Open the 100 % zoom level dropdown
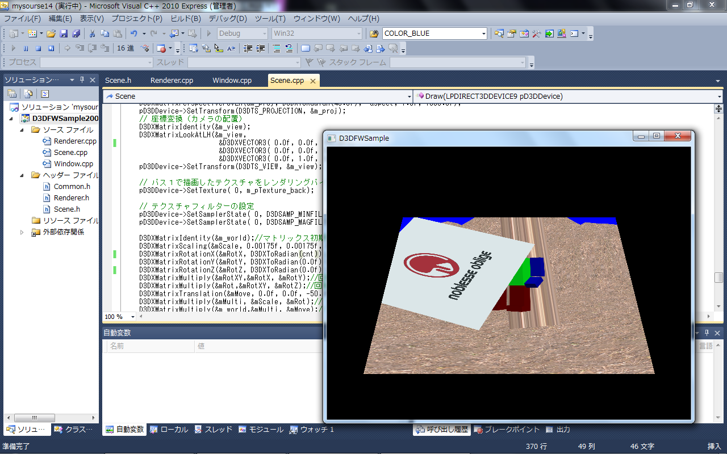Image resolution: width=727 pixels, height=454 pixels. (x=133, y=317)
